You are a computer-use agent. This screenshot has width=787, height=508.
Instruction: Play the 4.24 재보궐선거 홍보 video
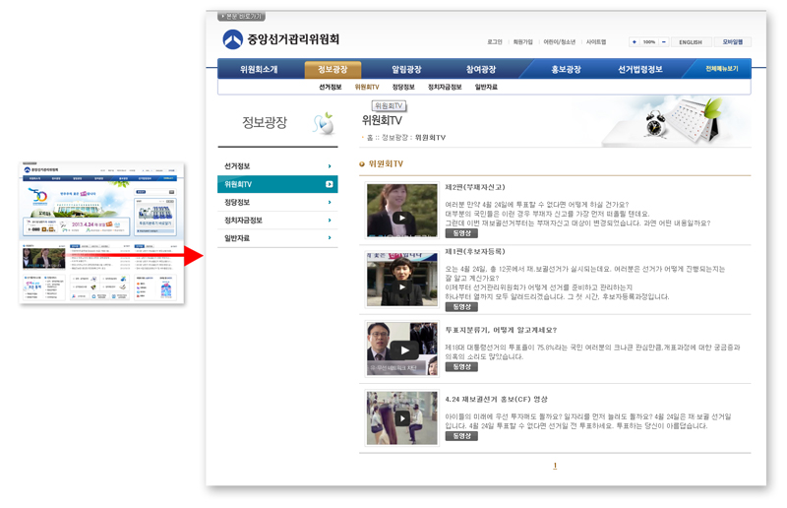pyautogui.click(x=401, y=418)
